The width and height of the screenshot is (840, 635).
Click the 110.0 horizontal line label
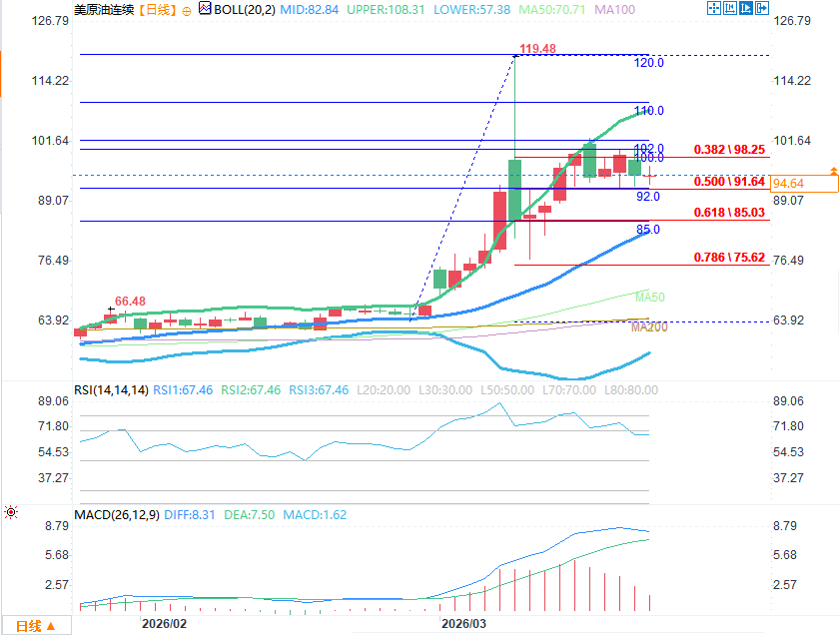tap(649, 111)
